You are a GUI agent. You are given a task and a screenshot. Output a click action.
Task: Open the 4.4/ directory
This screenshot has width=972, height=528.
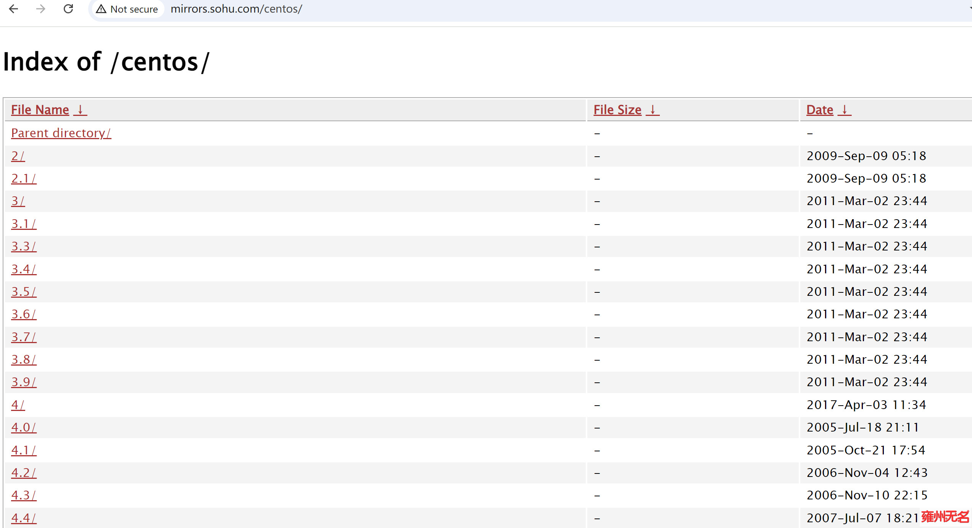[24, 518]
